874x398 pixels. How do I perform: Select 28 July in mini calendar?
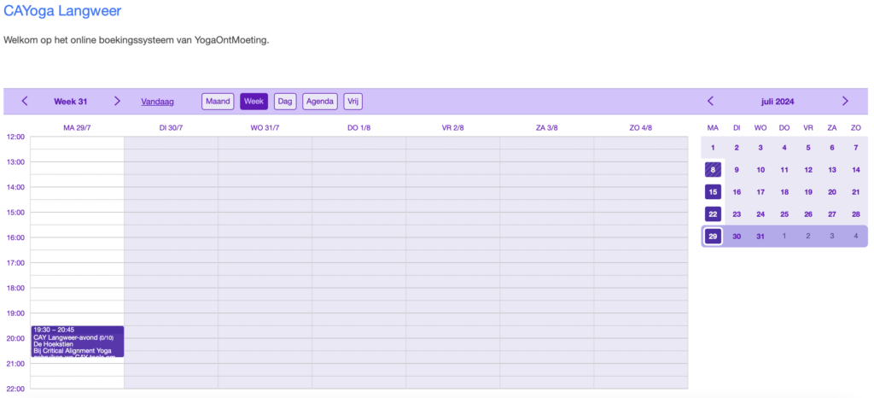click(x=856, y=214)
